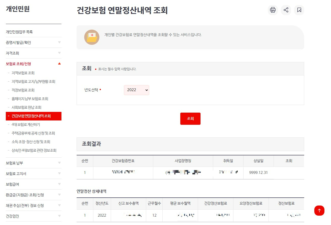Screen dimensions: 331x225
Task: Click the 개인민원 sidebar title
Action: click(18, 9)
